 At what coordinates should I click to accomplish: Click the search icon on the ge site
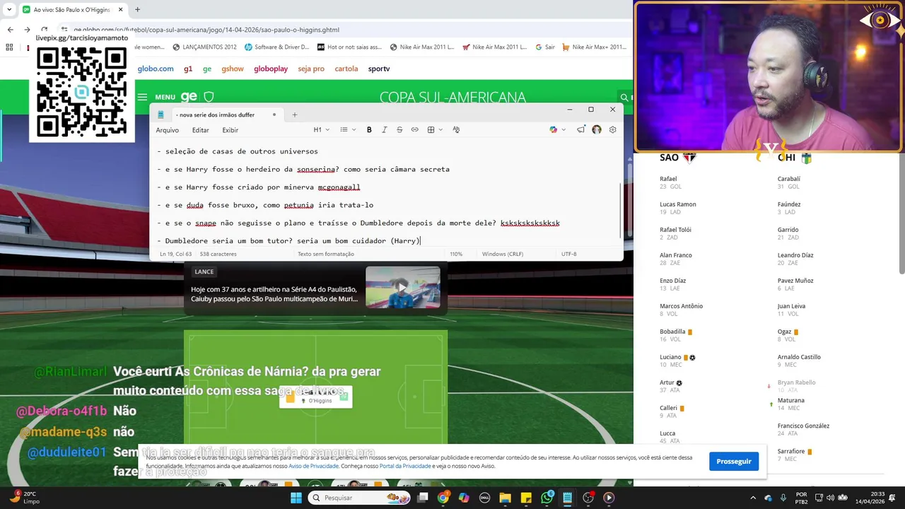pyautogui.click(x=624, y=98)
